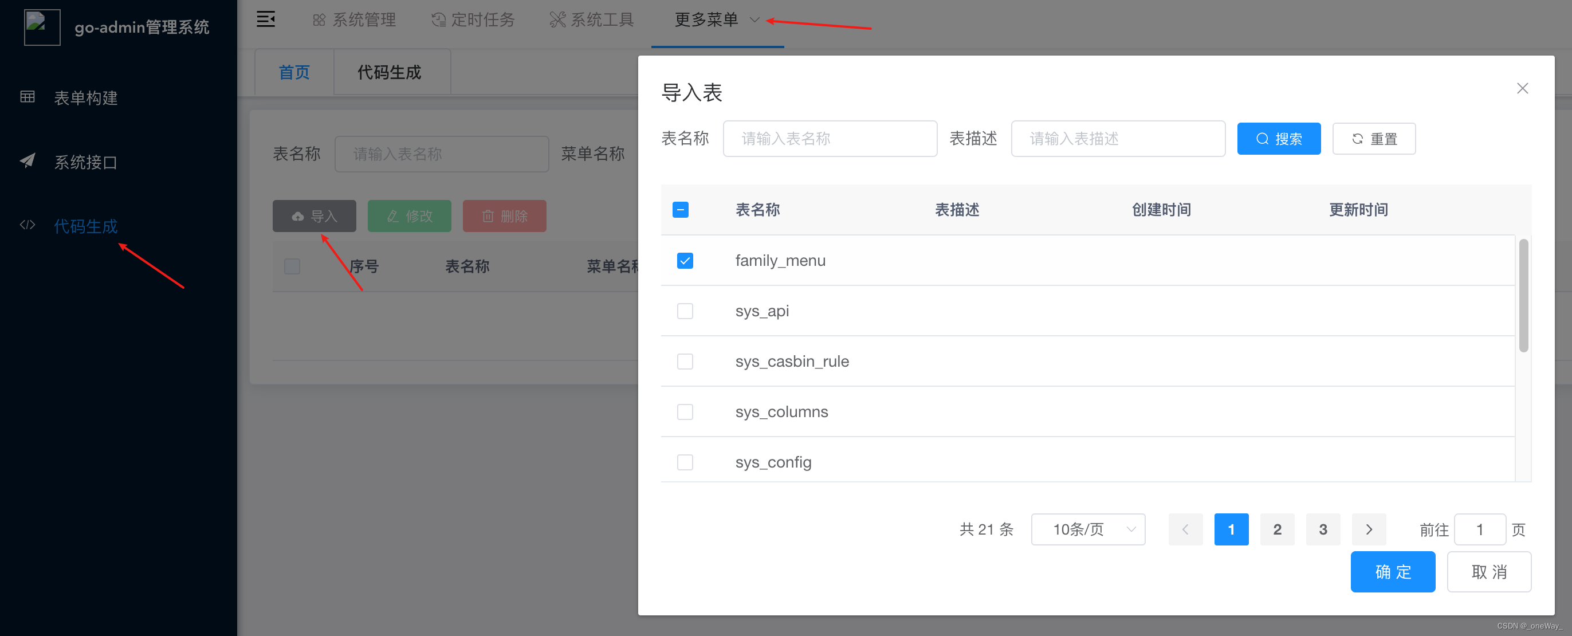Screen dimensions: 1572x636
Task: Click the sys_columns table name
Action: click(781, 412)
